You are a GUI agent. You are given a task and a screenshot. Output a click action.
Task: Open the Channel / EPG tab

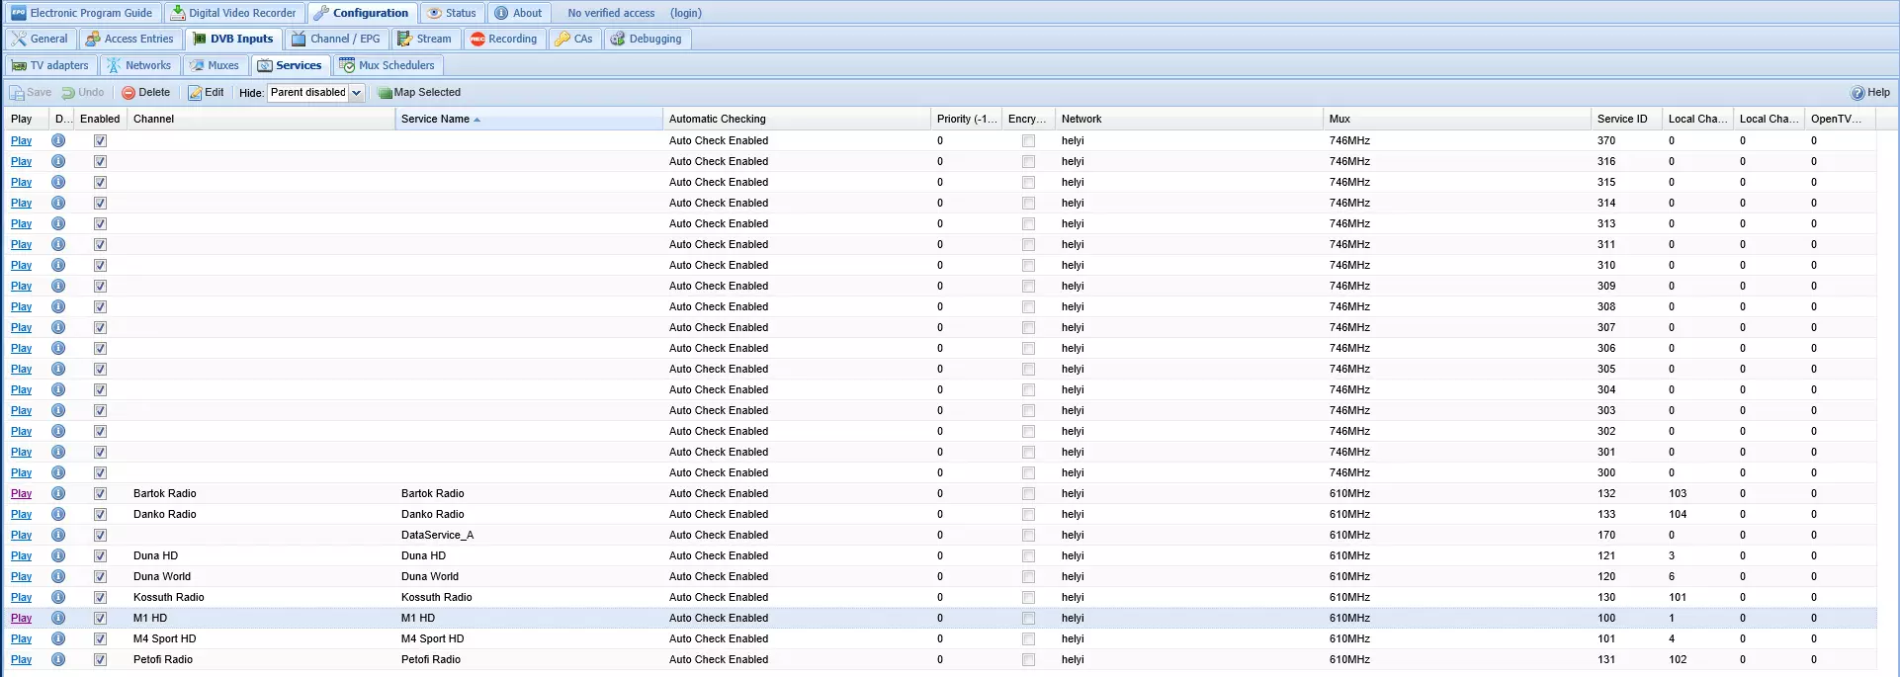tap(336, 39)
